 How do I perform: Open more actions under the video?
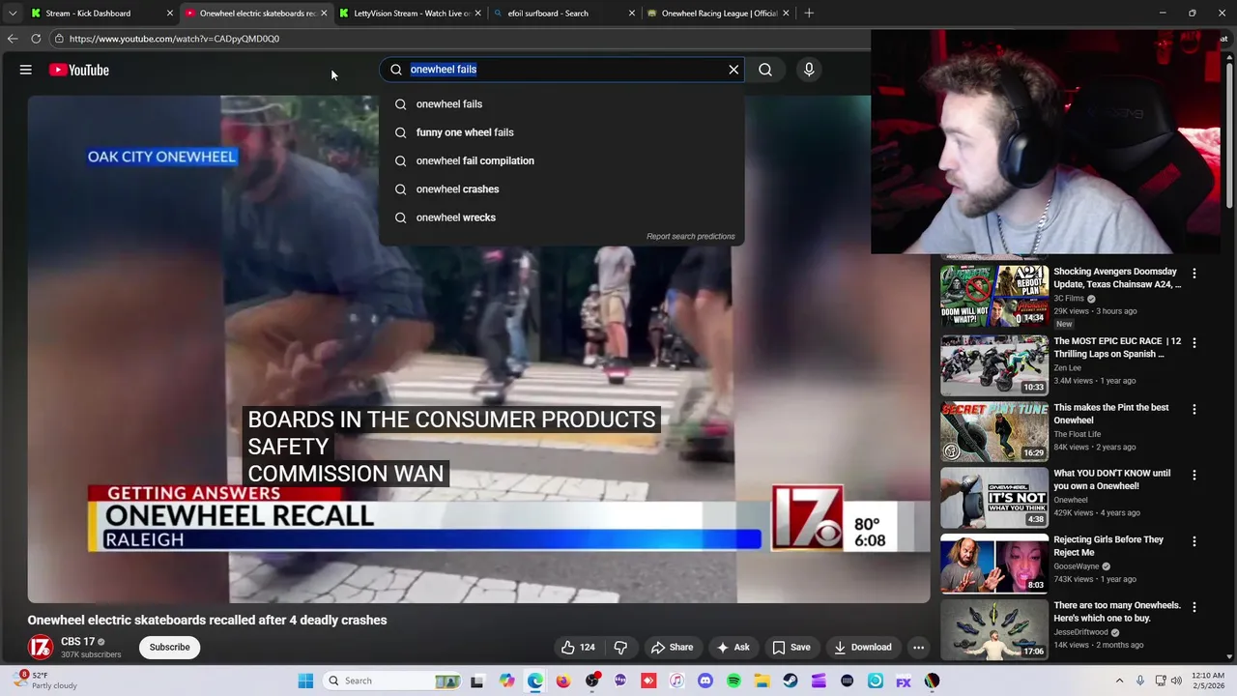(919, 648)
